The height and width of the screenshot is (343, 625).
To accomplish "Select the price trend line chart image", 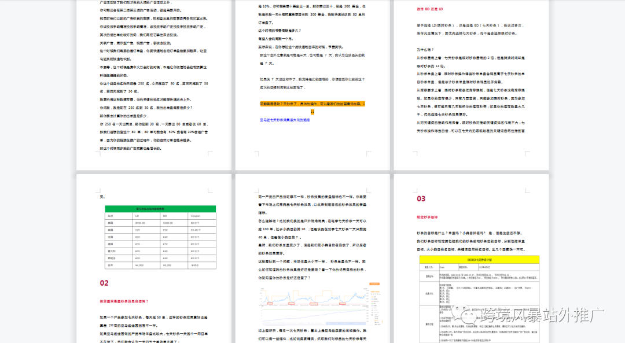I will 321,304.
